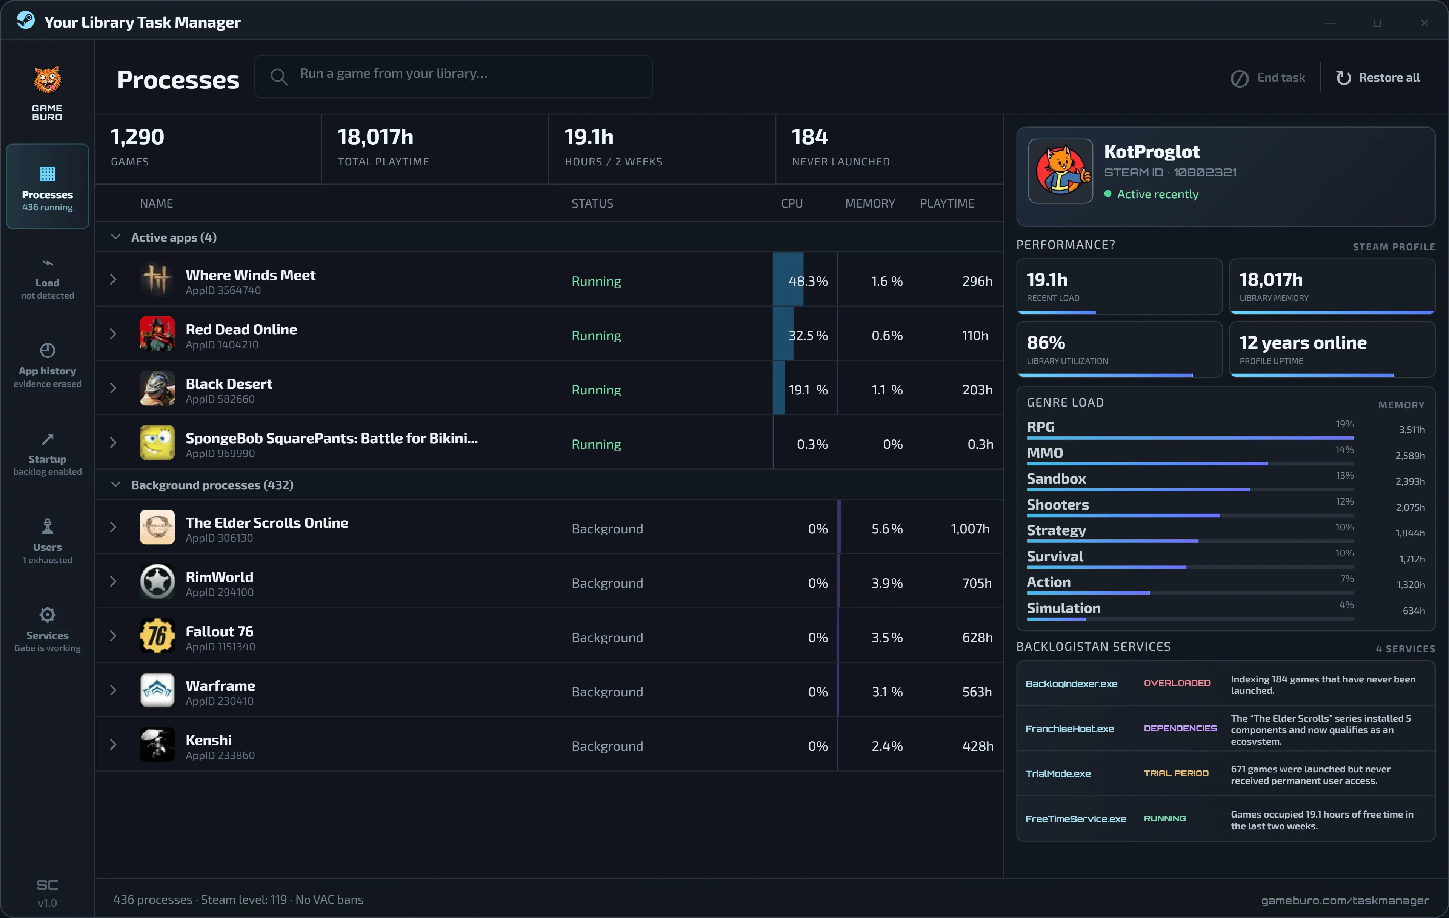Click the 'Active recently' status text
1449x918 pixels.
point(1157,194)
